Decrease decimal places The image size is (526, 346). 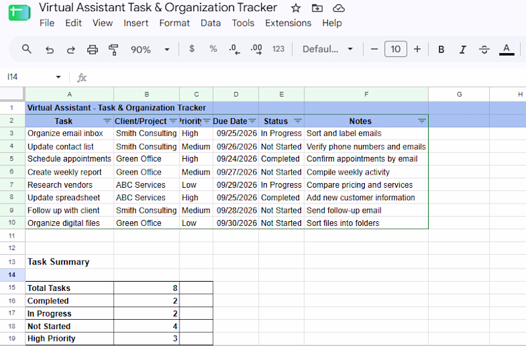click(235, 49)
